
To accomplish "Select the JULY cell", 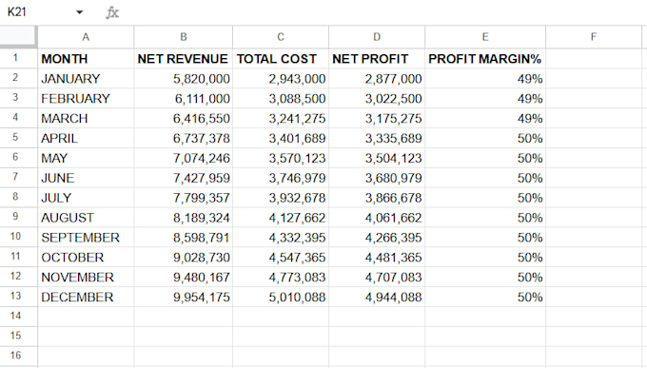I will [x=86, y=198].
